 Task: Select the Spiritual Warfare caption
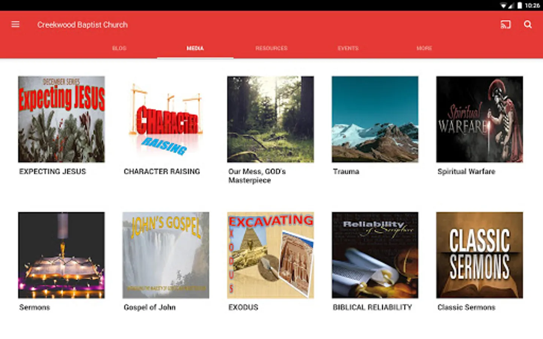466,171
